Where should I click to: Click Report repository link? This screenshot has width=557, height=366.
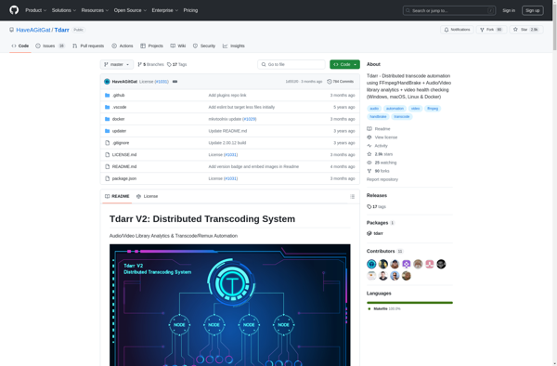[x=382, y=179]
